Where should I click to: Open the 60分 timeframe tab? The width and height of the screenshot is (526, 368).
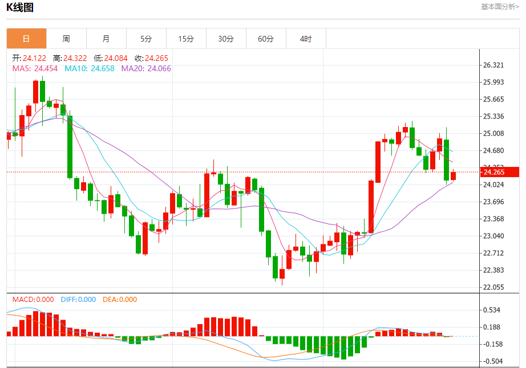(x=266, y=39)
